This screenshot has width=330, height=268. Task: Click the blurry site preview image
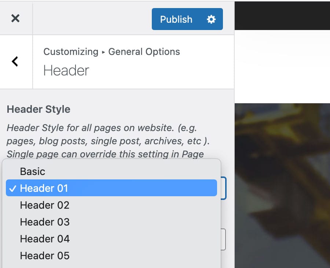282,183
